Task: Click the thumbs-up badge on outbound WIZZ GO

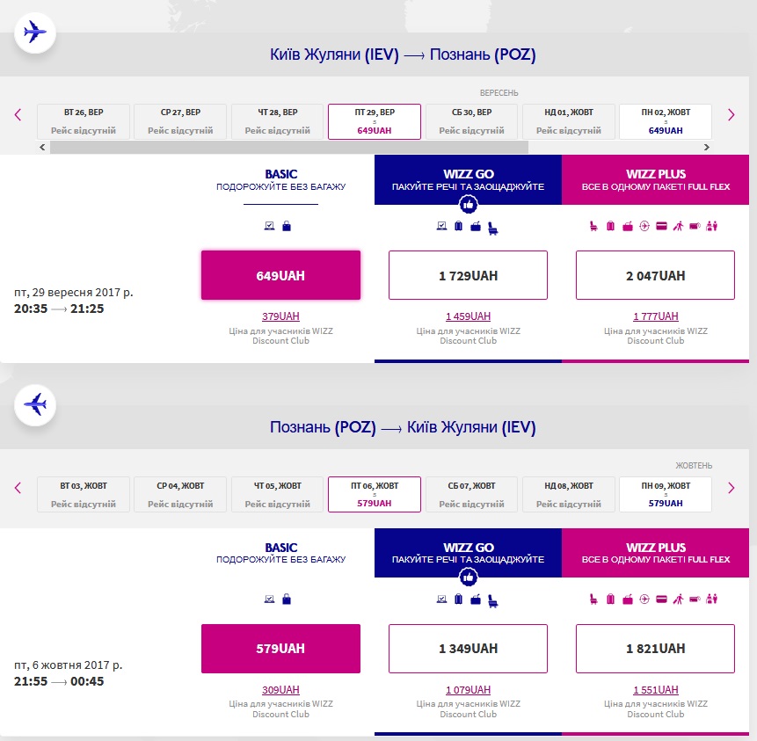Action: 468,205
